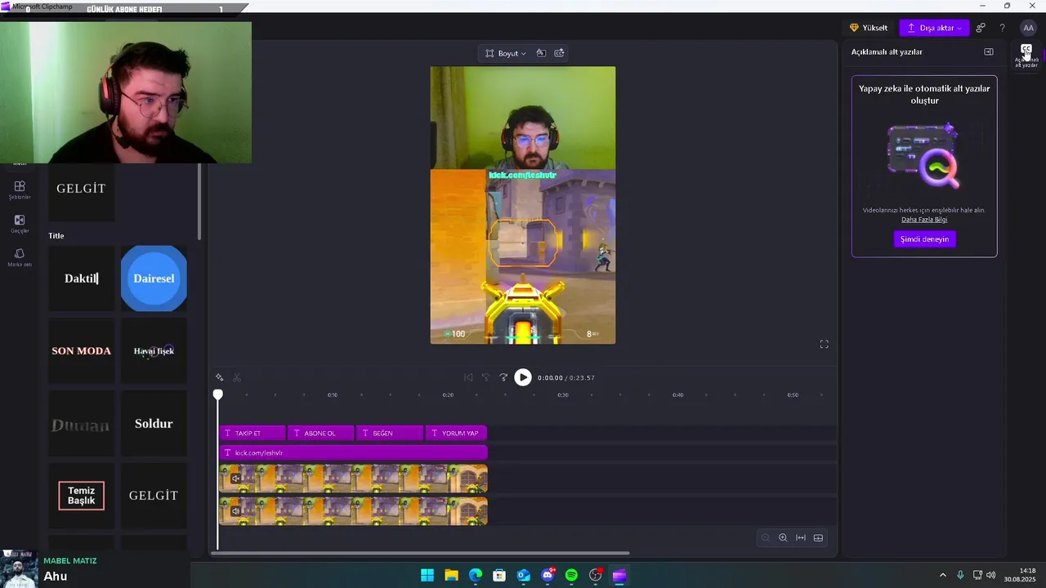Click the share icon beside Dışa aktar

[981, 28]
